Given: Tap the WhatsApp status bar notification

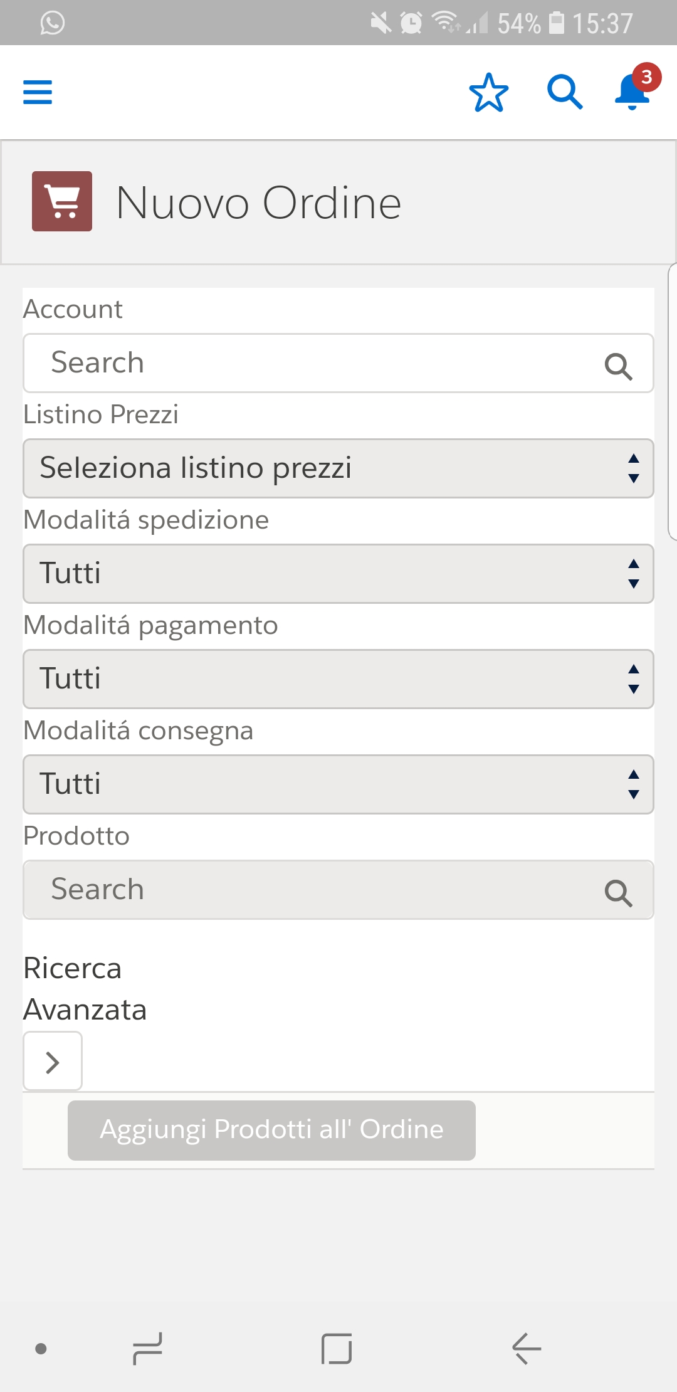Looking at the screenshot, I should point(53,23).
